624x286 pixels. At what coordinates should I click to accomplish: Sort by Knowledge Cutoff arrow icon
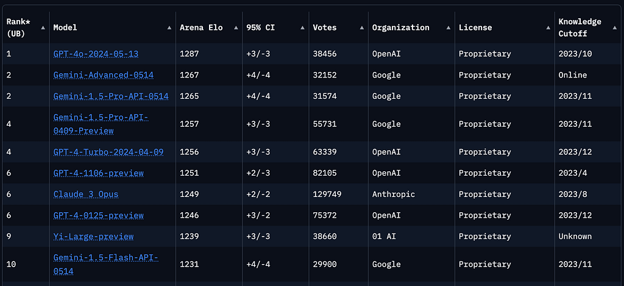(615, 28)
